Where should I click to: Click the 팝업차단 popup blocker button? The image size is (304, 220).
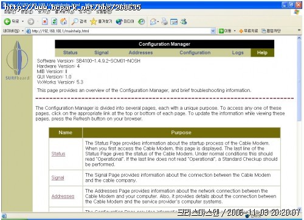[271, 31]
